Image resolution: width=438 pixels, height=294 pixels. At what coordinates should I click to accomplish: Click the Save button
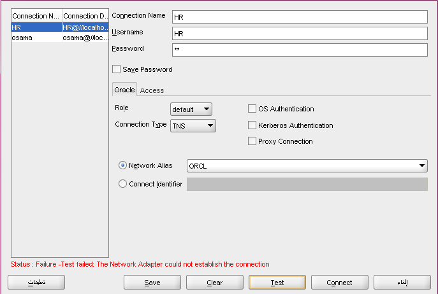click(152, 283)
